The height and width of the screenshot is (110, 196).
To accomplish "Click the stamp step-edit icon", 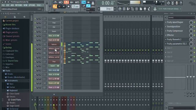I will (93, 3).
